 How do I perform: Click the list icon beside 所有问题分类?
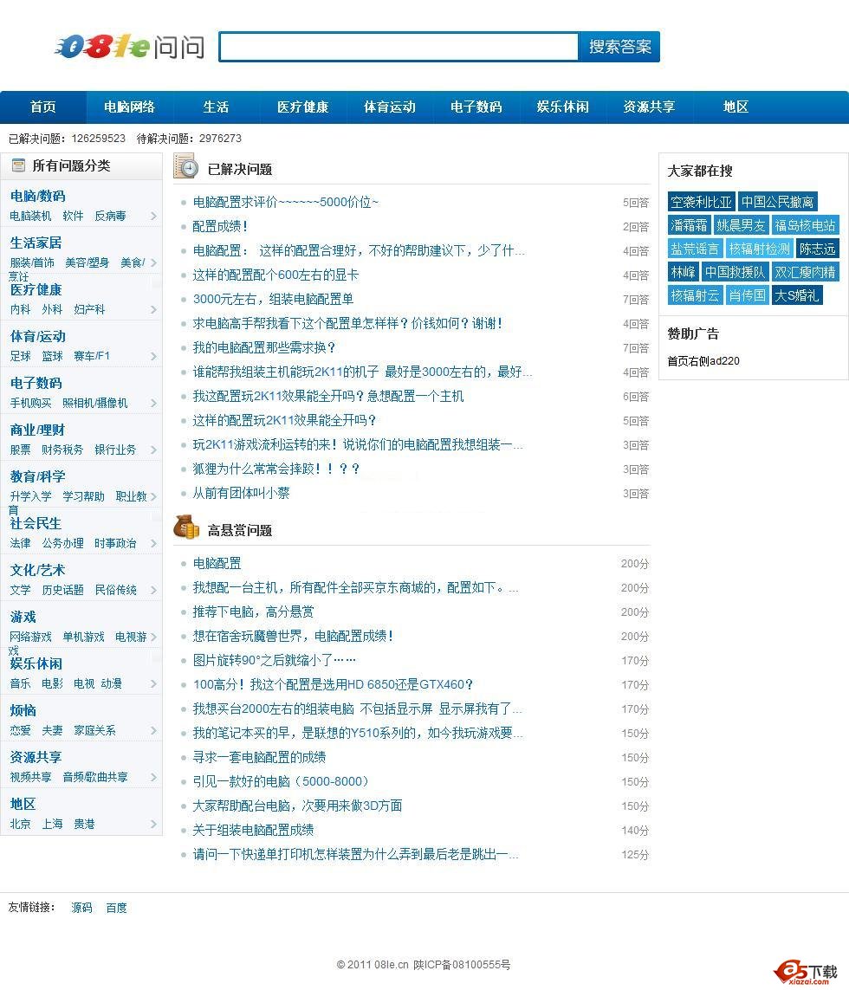18,165
